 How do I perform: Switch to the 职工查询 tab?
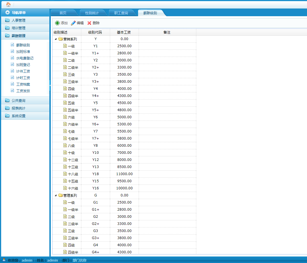coord(121,13)
